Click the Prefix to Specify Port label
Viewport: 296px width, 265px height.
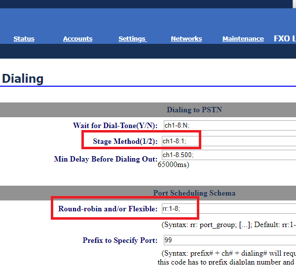120,240
